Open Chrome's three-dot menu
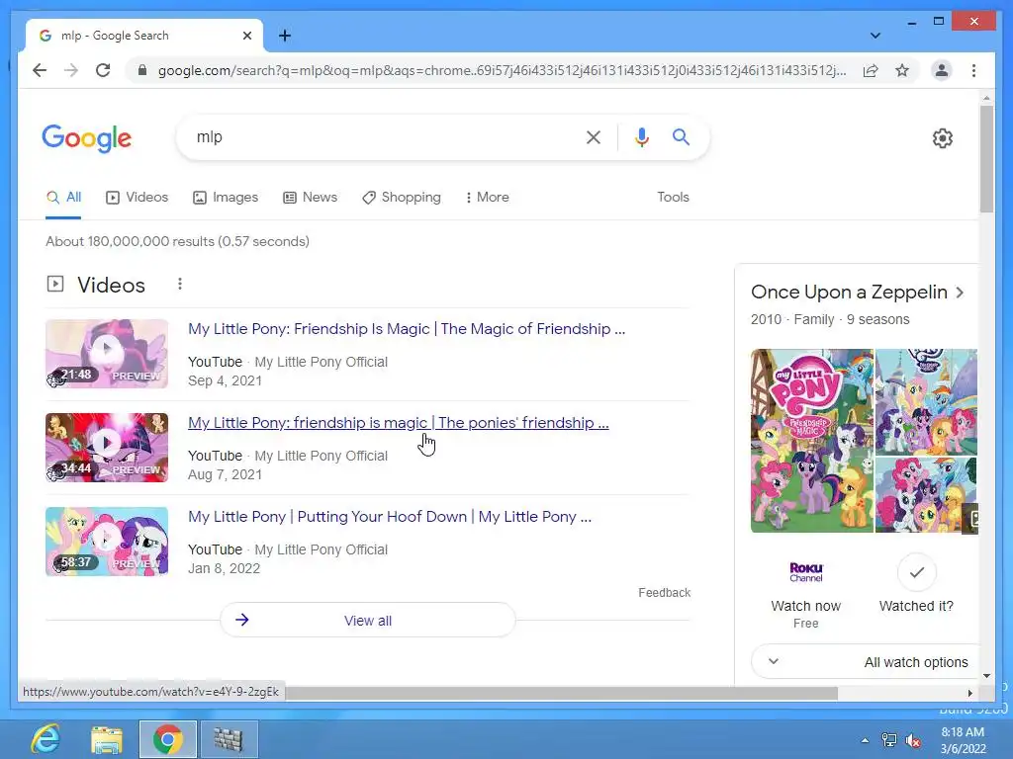1013x759 pixels. click(x=973, y=70)
